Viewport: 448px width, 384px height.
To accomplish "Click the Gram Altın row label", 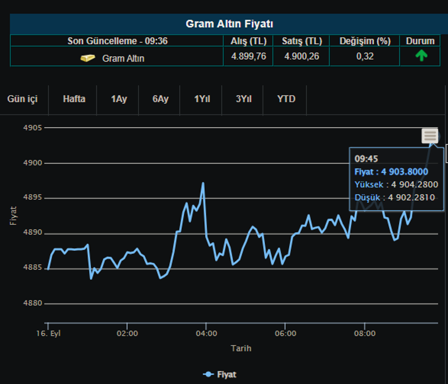I will (123, 58).
